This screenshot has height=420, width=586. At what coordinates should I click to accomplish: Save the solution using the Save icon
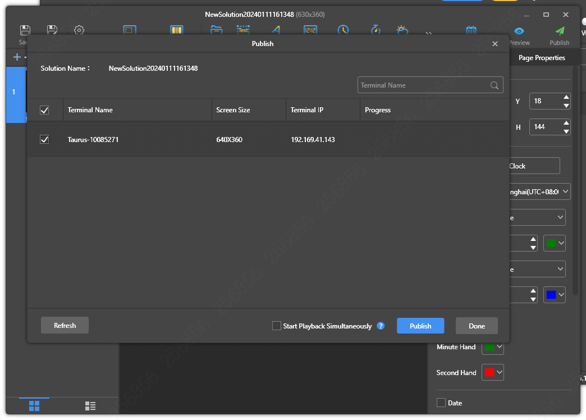tap(25, 29)
